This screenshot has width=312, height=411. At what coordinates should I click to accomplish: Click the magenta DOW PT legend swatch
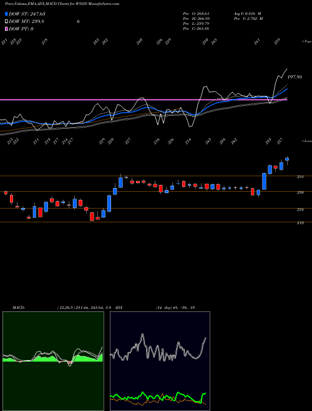(x=6, y=29)
